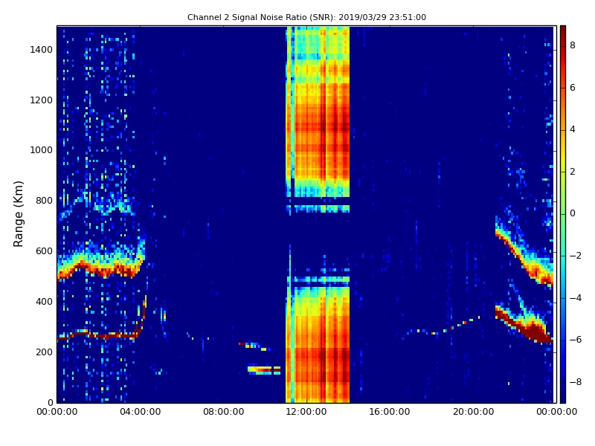
Task: Select the 1400 range tick label
Action: pyautogui.click(x=42, y=50)
